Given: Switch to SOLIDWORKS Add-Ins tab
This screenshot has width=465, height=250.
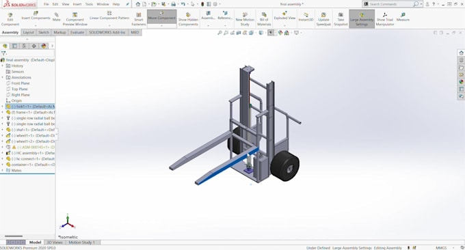Looking at the screenshot, I should tap(107, 32).
